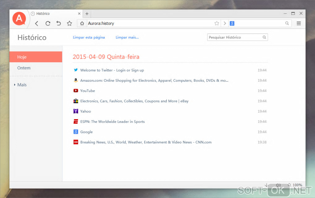Open favorites with the star toolbar icon

69,23
